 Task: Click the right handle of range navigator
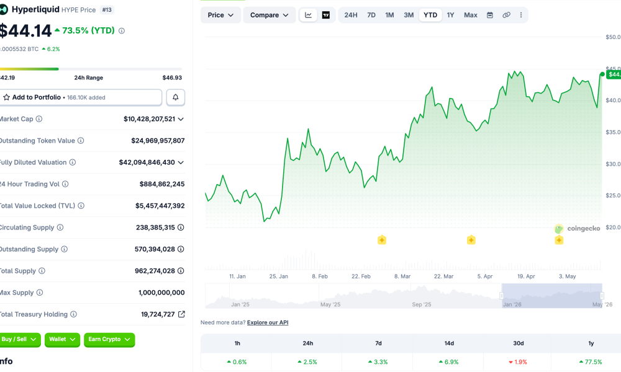602,296
